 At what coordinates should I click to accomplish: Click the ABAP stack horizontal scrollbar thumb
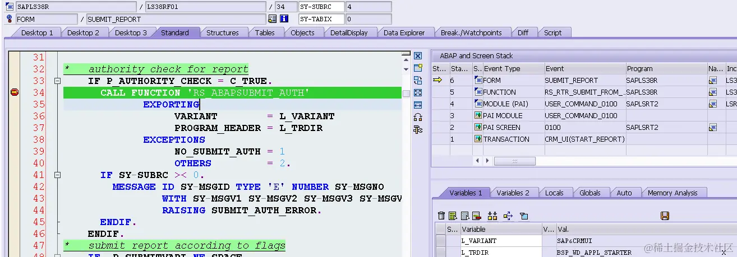(x=514, y=161)
